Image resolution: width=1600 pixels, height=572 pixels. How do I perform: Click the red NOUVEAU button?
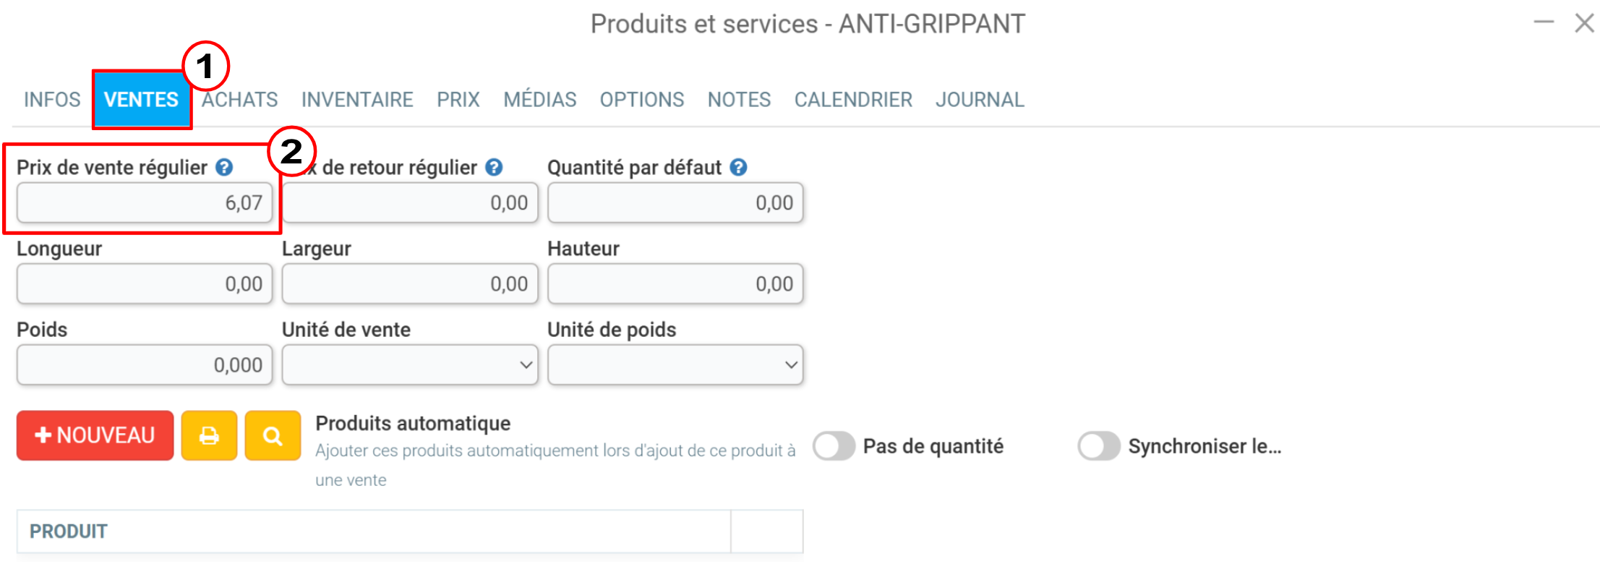click(95, 435)
